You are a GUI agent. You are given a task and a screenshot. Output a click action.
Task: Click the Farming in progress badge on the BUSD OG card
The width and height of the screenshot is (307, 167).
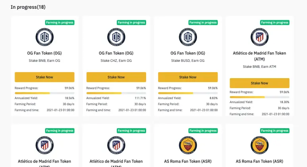(x=203, y=23)
